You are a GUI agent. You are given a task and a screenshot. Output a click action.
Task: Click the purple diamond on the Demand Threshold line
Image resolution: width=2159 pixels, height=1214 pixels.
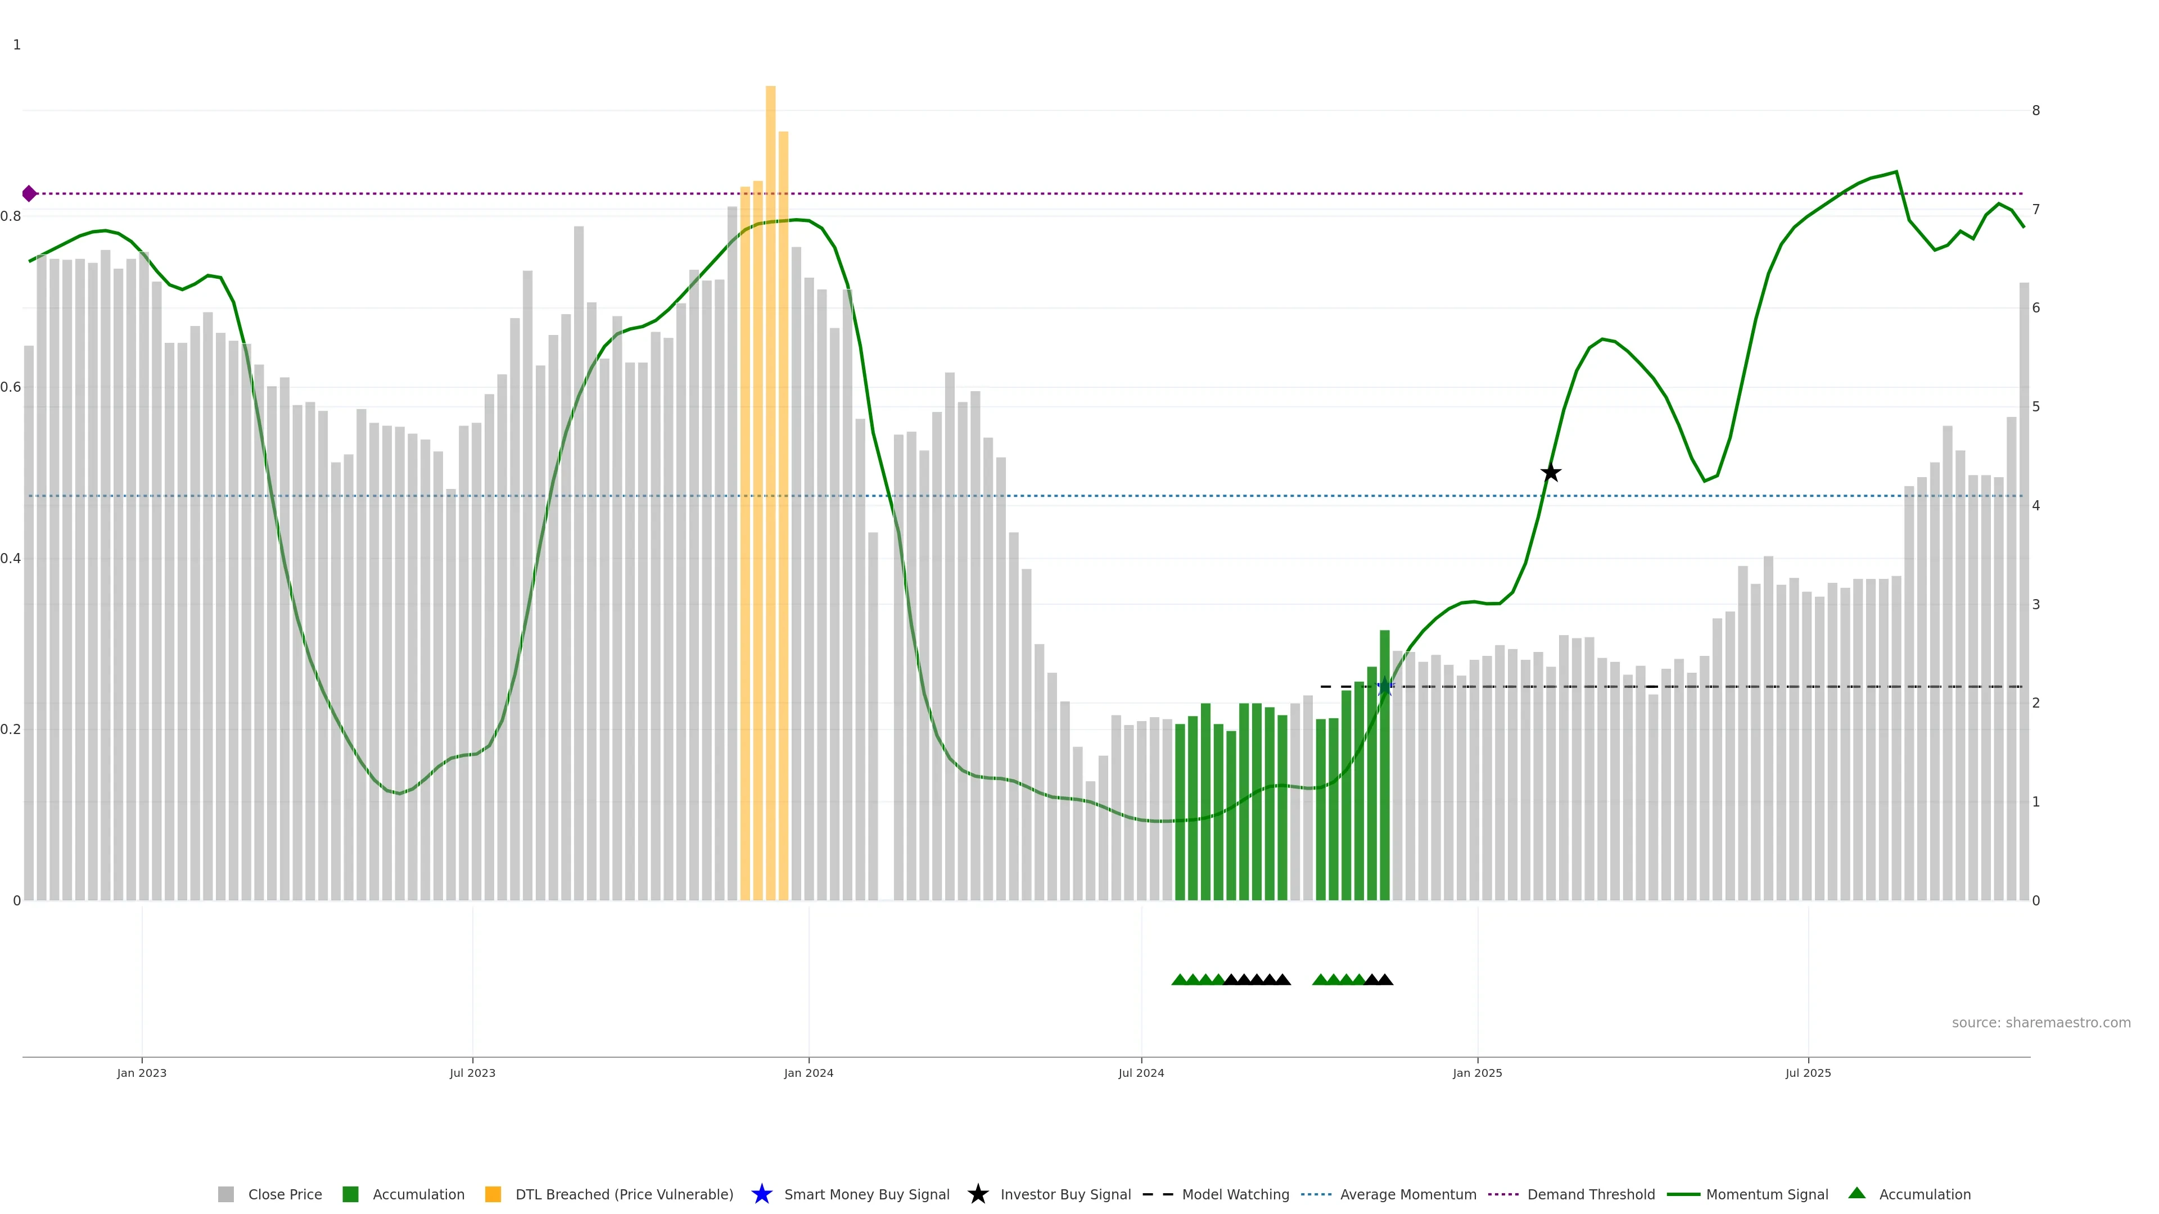tap(29, 193)
